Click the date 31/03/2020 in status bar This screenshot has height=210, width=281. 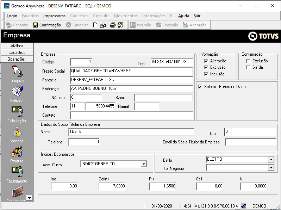coord(162,206)
